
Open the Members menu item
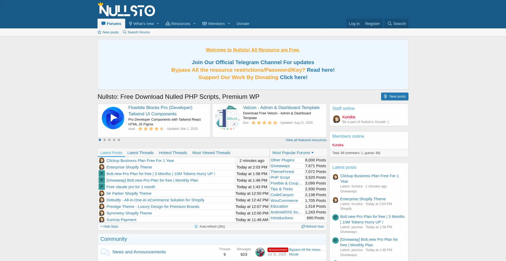pos(213,24)
